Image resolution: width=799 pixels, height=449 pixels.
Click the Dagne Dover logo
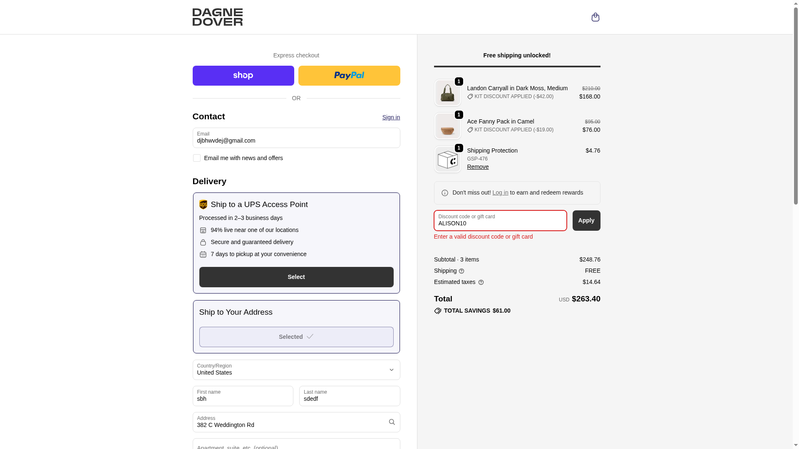pyautogui.click(x=217, y=17)
